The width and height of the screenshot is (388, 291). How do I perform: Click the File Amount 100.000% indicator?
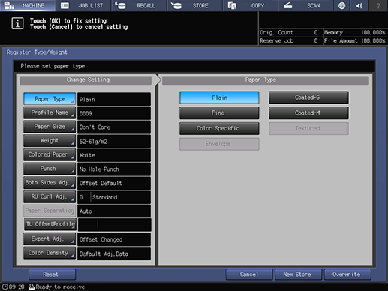(x=355, y=41)
